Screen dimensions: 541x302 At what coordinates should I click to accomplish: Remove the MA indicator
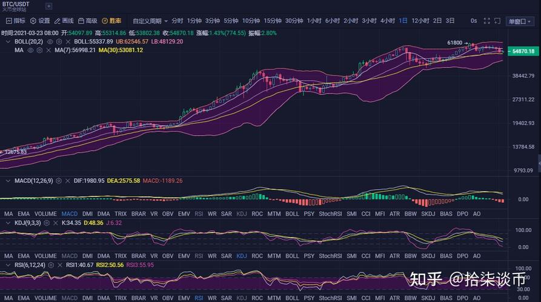48,50
